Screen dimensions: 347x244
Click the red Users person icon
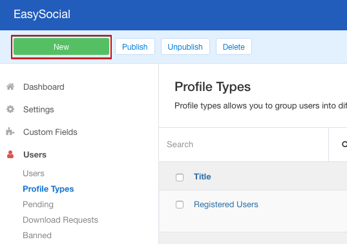[10, 154]
